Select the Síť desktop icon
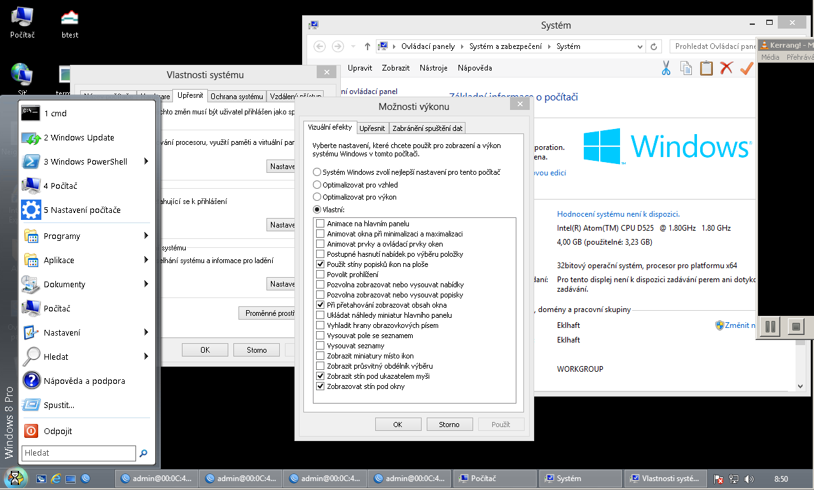This screenshot has width=814, height=490. tap(22, 79)
